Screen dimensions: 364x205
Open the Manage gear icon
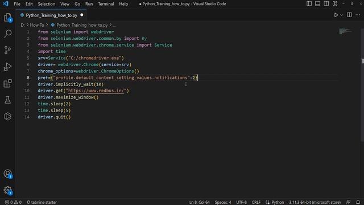click(7, 191)
